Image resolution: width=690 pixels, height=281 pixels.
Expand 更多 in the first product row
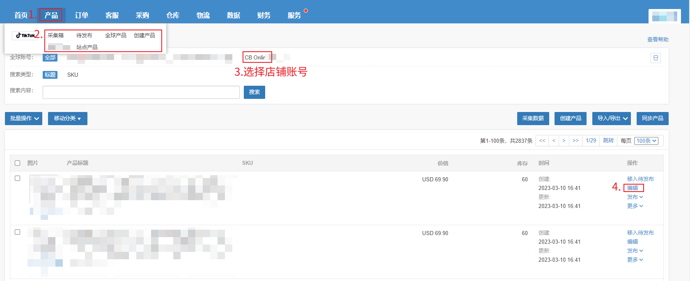pyautogui.click(x=635, y=206)
